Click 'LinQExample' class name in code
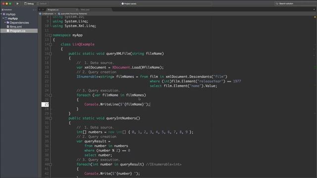This screenshot has width=317, height=178. coord(83,44)
